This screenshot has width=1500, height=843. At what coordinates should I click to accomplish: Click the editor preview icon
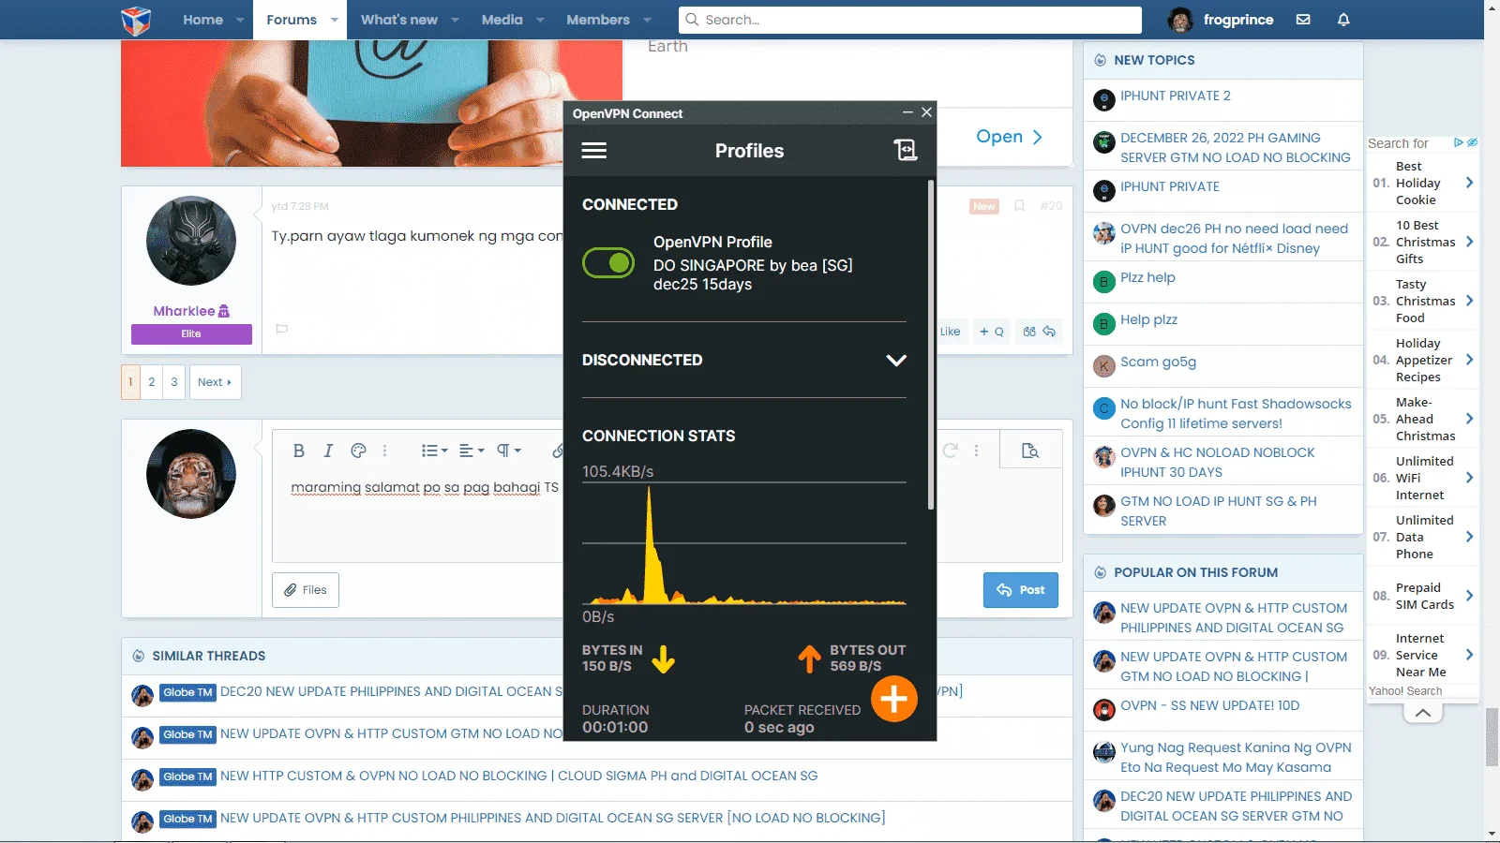pos(1030,451)
